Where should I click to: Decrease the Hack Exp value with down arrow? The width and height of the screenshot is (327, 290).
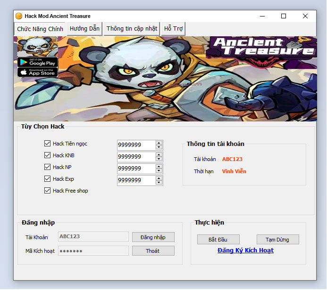tap(159, 183)
